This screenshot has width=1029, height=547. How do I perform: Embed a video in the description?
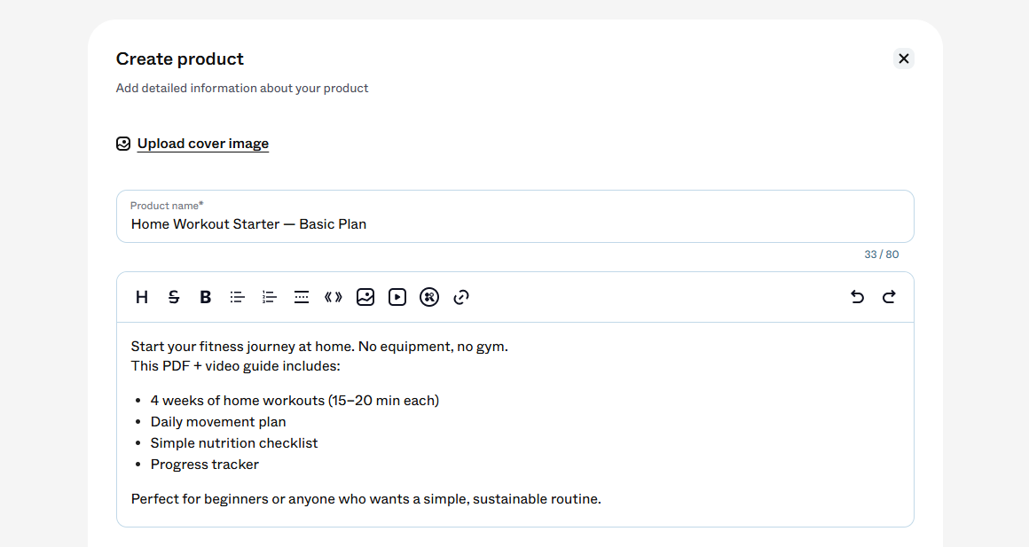(x=397, y=297)
